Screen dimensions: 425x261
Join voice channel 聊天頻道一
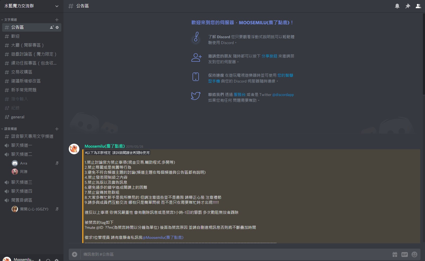[x=32, y=146]
